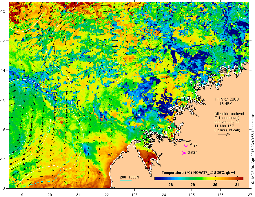Image resolution: width=255 pixels, height=197 pixels.
Task: Click the '(0.1m contours)' text line
Action: point(227,118)
